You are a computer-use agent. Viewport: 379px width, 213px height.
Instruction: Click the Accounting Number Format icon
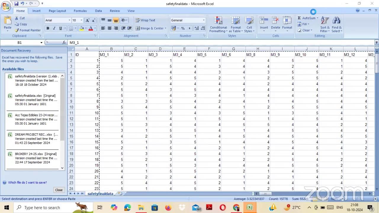[174, 28]
